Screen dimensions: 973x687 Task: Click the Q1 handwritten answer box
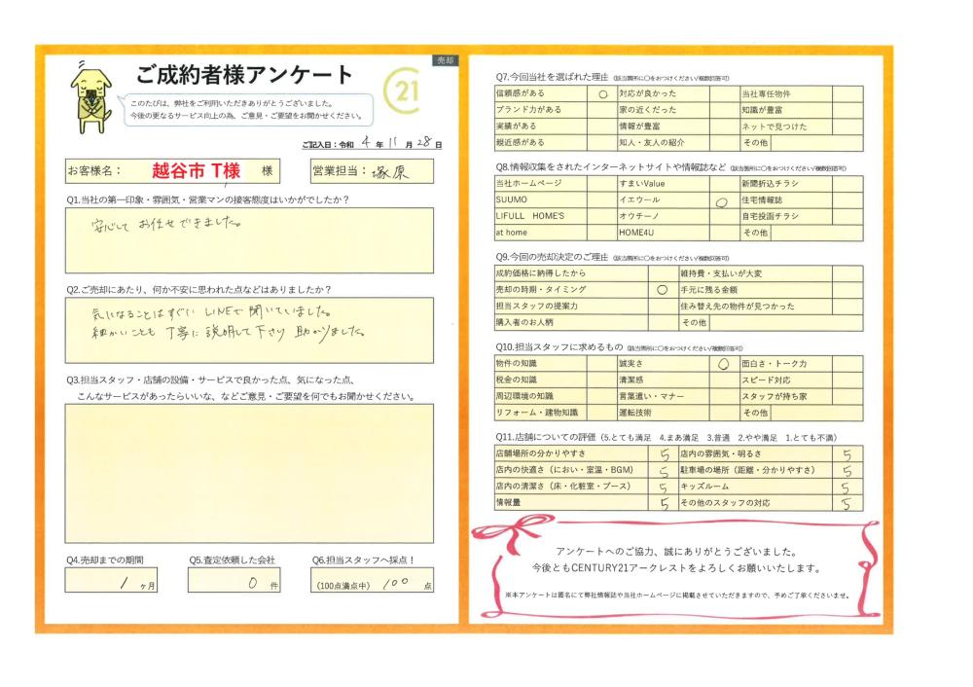[x=250, y=239]
